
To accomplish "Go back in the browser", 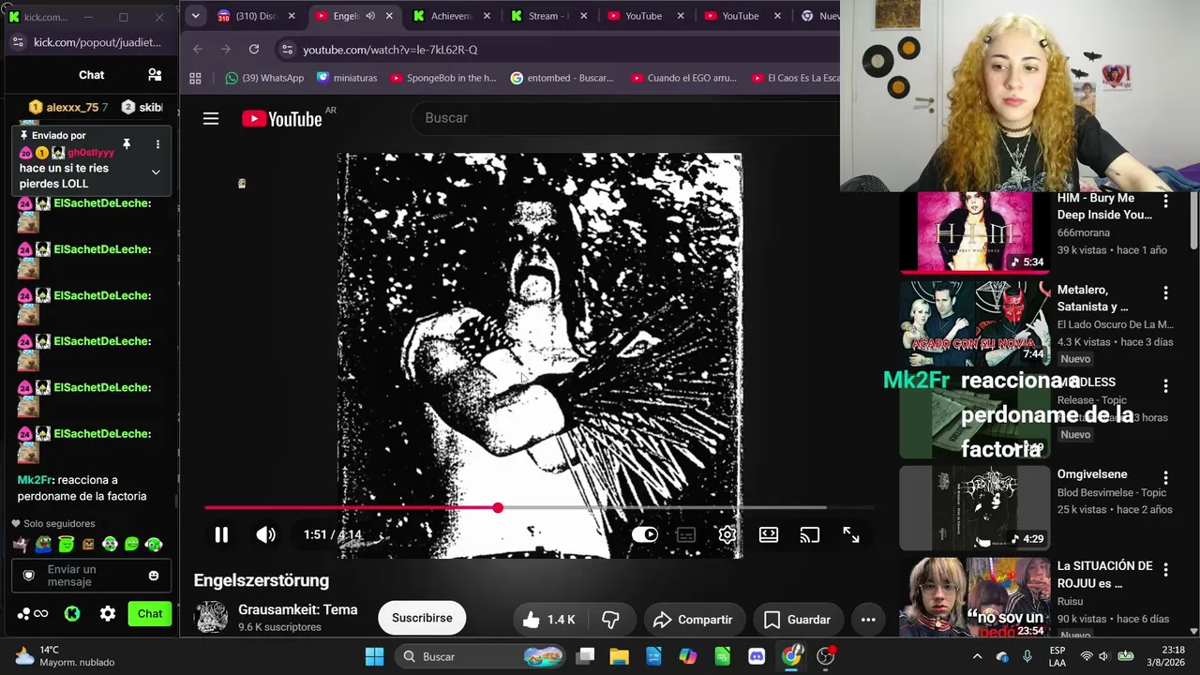I will point(198,50).
